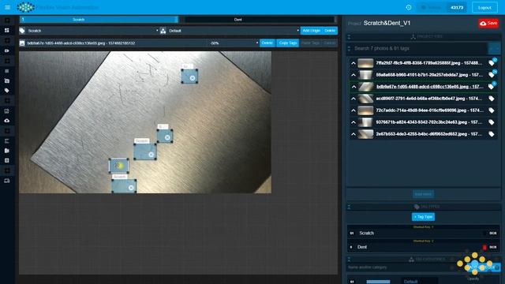The width and height of the screenshot is (505, 284).
Task: Click the box label on Dent tag type row
Action: (x=493, y=247)
